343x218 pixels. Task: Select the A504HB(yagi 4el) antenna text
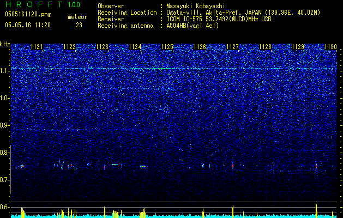(192, 26)
